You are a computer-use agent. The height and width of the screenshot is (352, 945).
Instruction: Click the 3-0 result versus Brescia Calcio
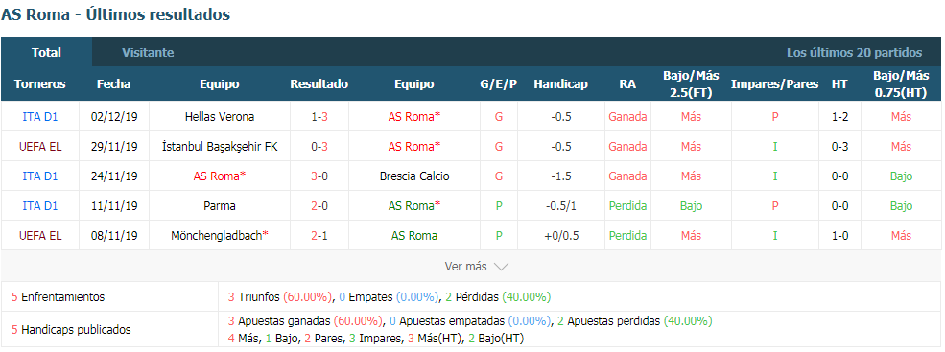pyautogui.click(x=319, y=176)
